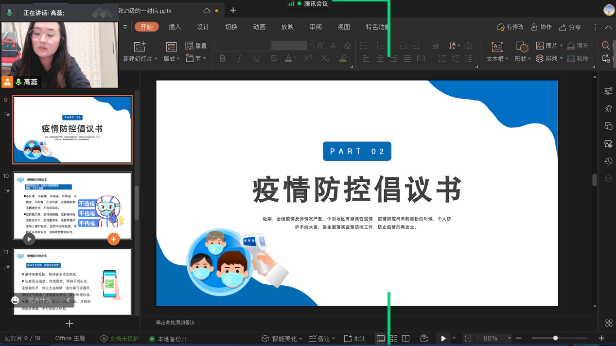This screenshot has height=346, width=616.
Task: Click the 形状 shapes icon
Action: 522,47
